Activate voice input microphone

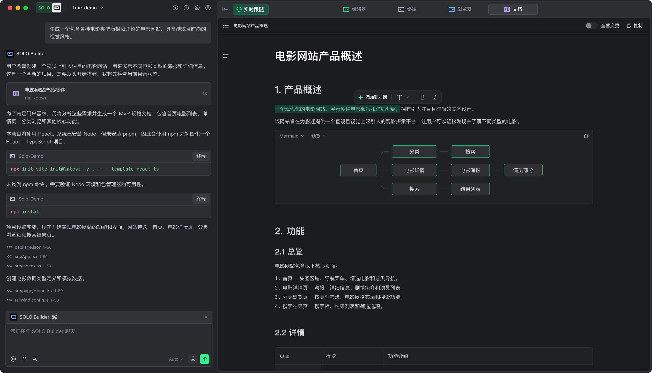(193, 359)
